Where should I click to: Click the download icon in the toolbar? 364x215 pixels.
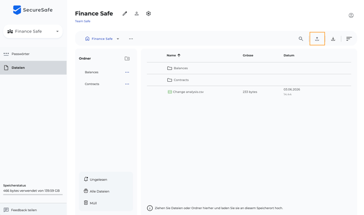point(333,39)
